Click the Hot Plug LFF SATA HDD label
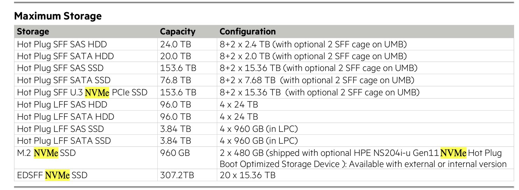Viewport: 519px width, 190px height. point(65,117)
